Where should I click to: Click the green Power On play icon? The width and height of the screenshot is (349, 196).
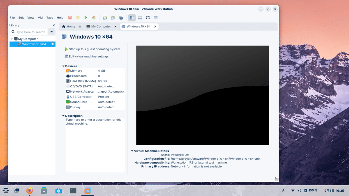[86, 18]
